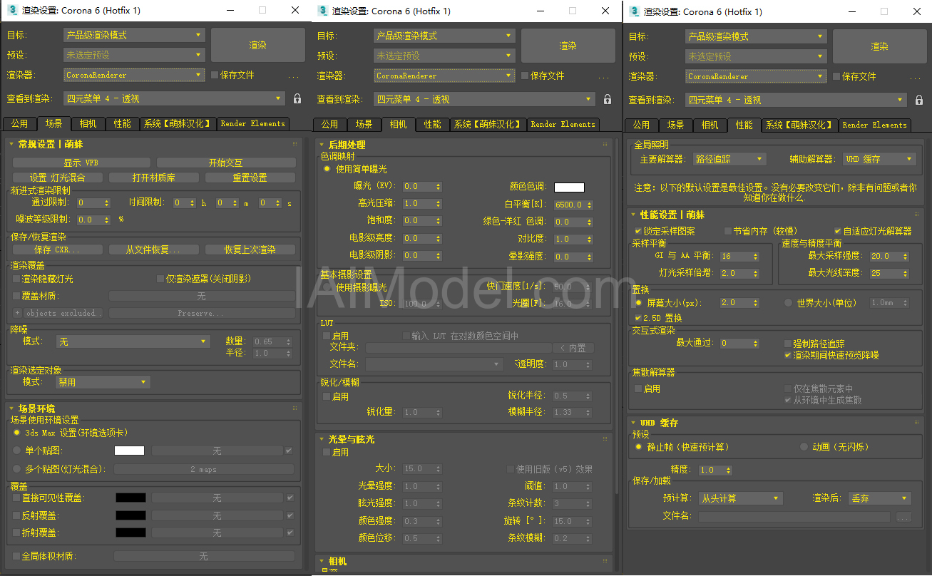The width and height of the screenshot is (932, 576).
Task: Click the 白平衡[K] value field
Action: coord(569,205)
